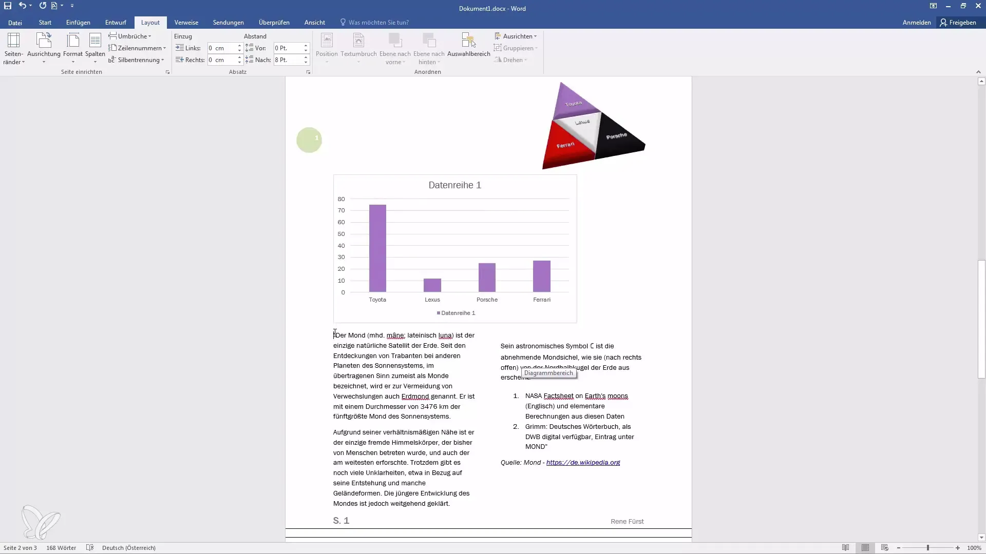Select the Links margin dropdown
This screenshot has width=986, height=554.
point(240,48)
